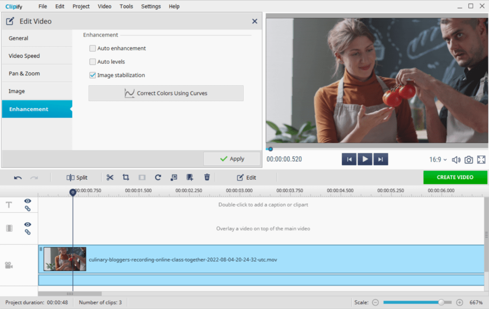
Task: Open the Video menu
Action: point(105,6)
